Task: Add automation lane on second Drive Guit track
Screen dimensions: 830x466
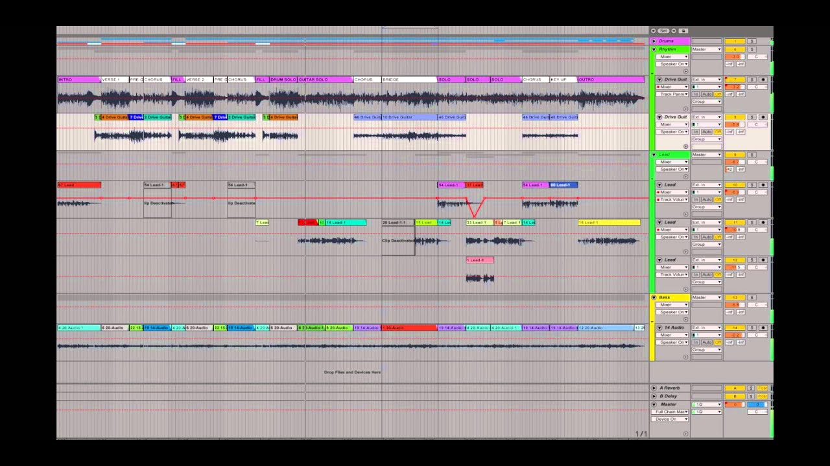Action: click(685, 146)
